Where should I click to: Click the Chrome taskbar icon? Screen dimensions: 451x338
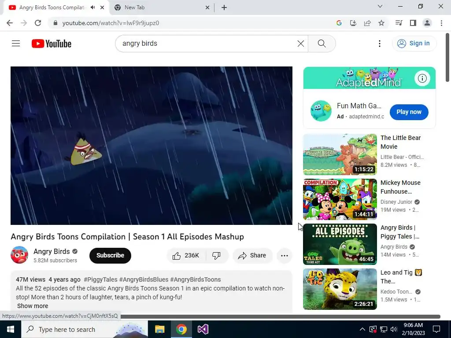tap(181, 329)
